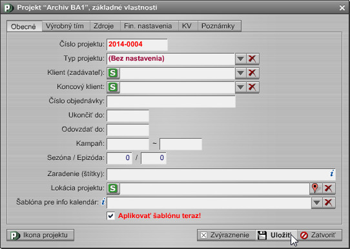Click the info icon next to Šablóna pre info kalendár
350x249 pixels.
point(103,202)
